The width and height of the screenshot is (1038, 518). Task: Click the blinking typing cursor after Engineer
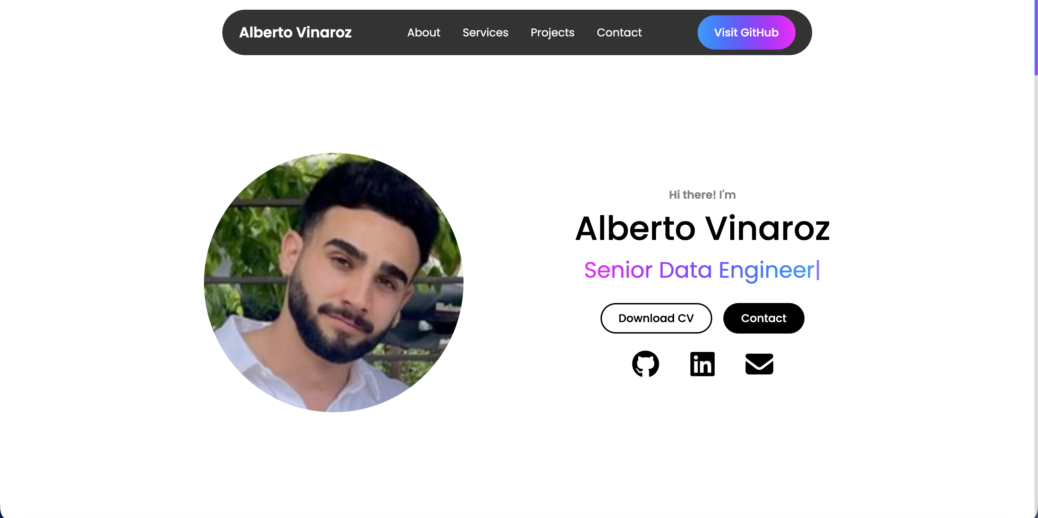(x=818, y=270)
